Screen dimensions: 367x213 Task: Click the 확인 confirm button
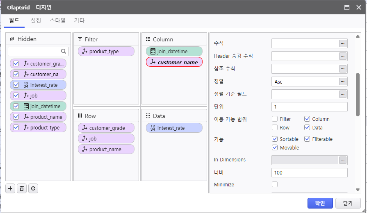pos(320,203)
